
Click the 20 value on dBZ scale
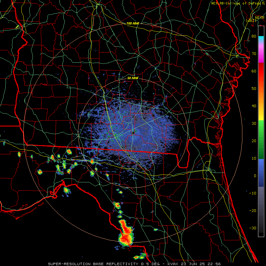[x=254, y=141]
